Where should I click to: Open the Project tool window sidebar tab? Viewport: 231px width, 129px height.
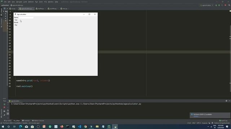pyautogui.click(x=1, y=12)
